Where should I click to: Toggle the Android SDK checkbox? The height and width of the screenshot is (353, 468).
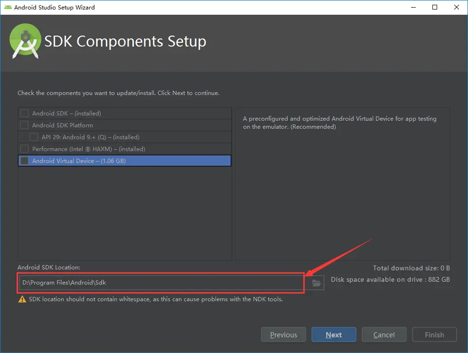pyautogui.click(x=24, y=113)
